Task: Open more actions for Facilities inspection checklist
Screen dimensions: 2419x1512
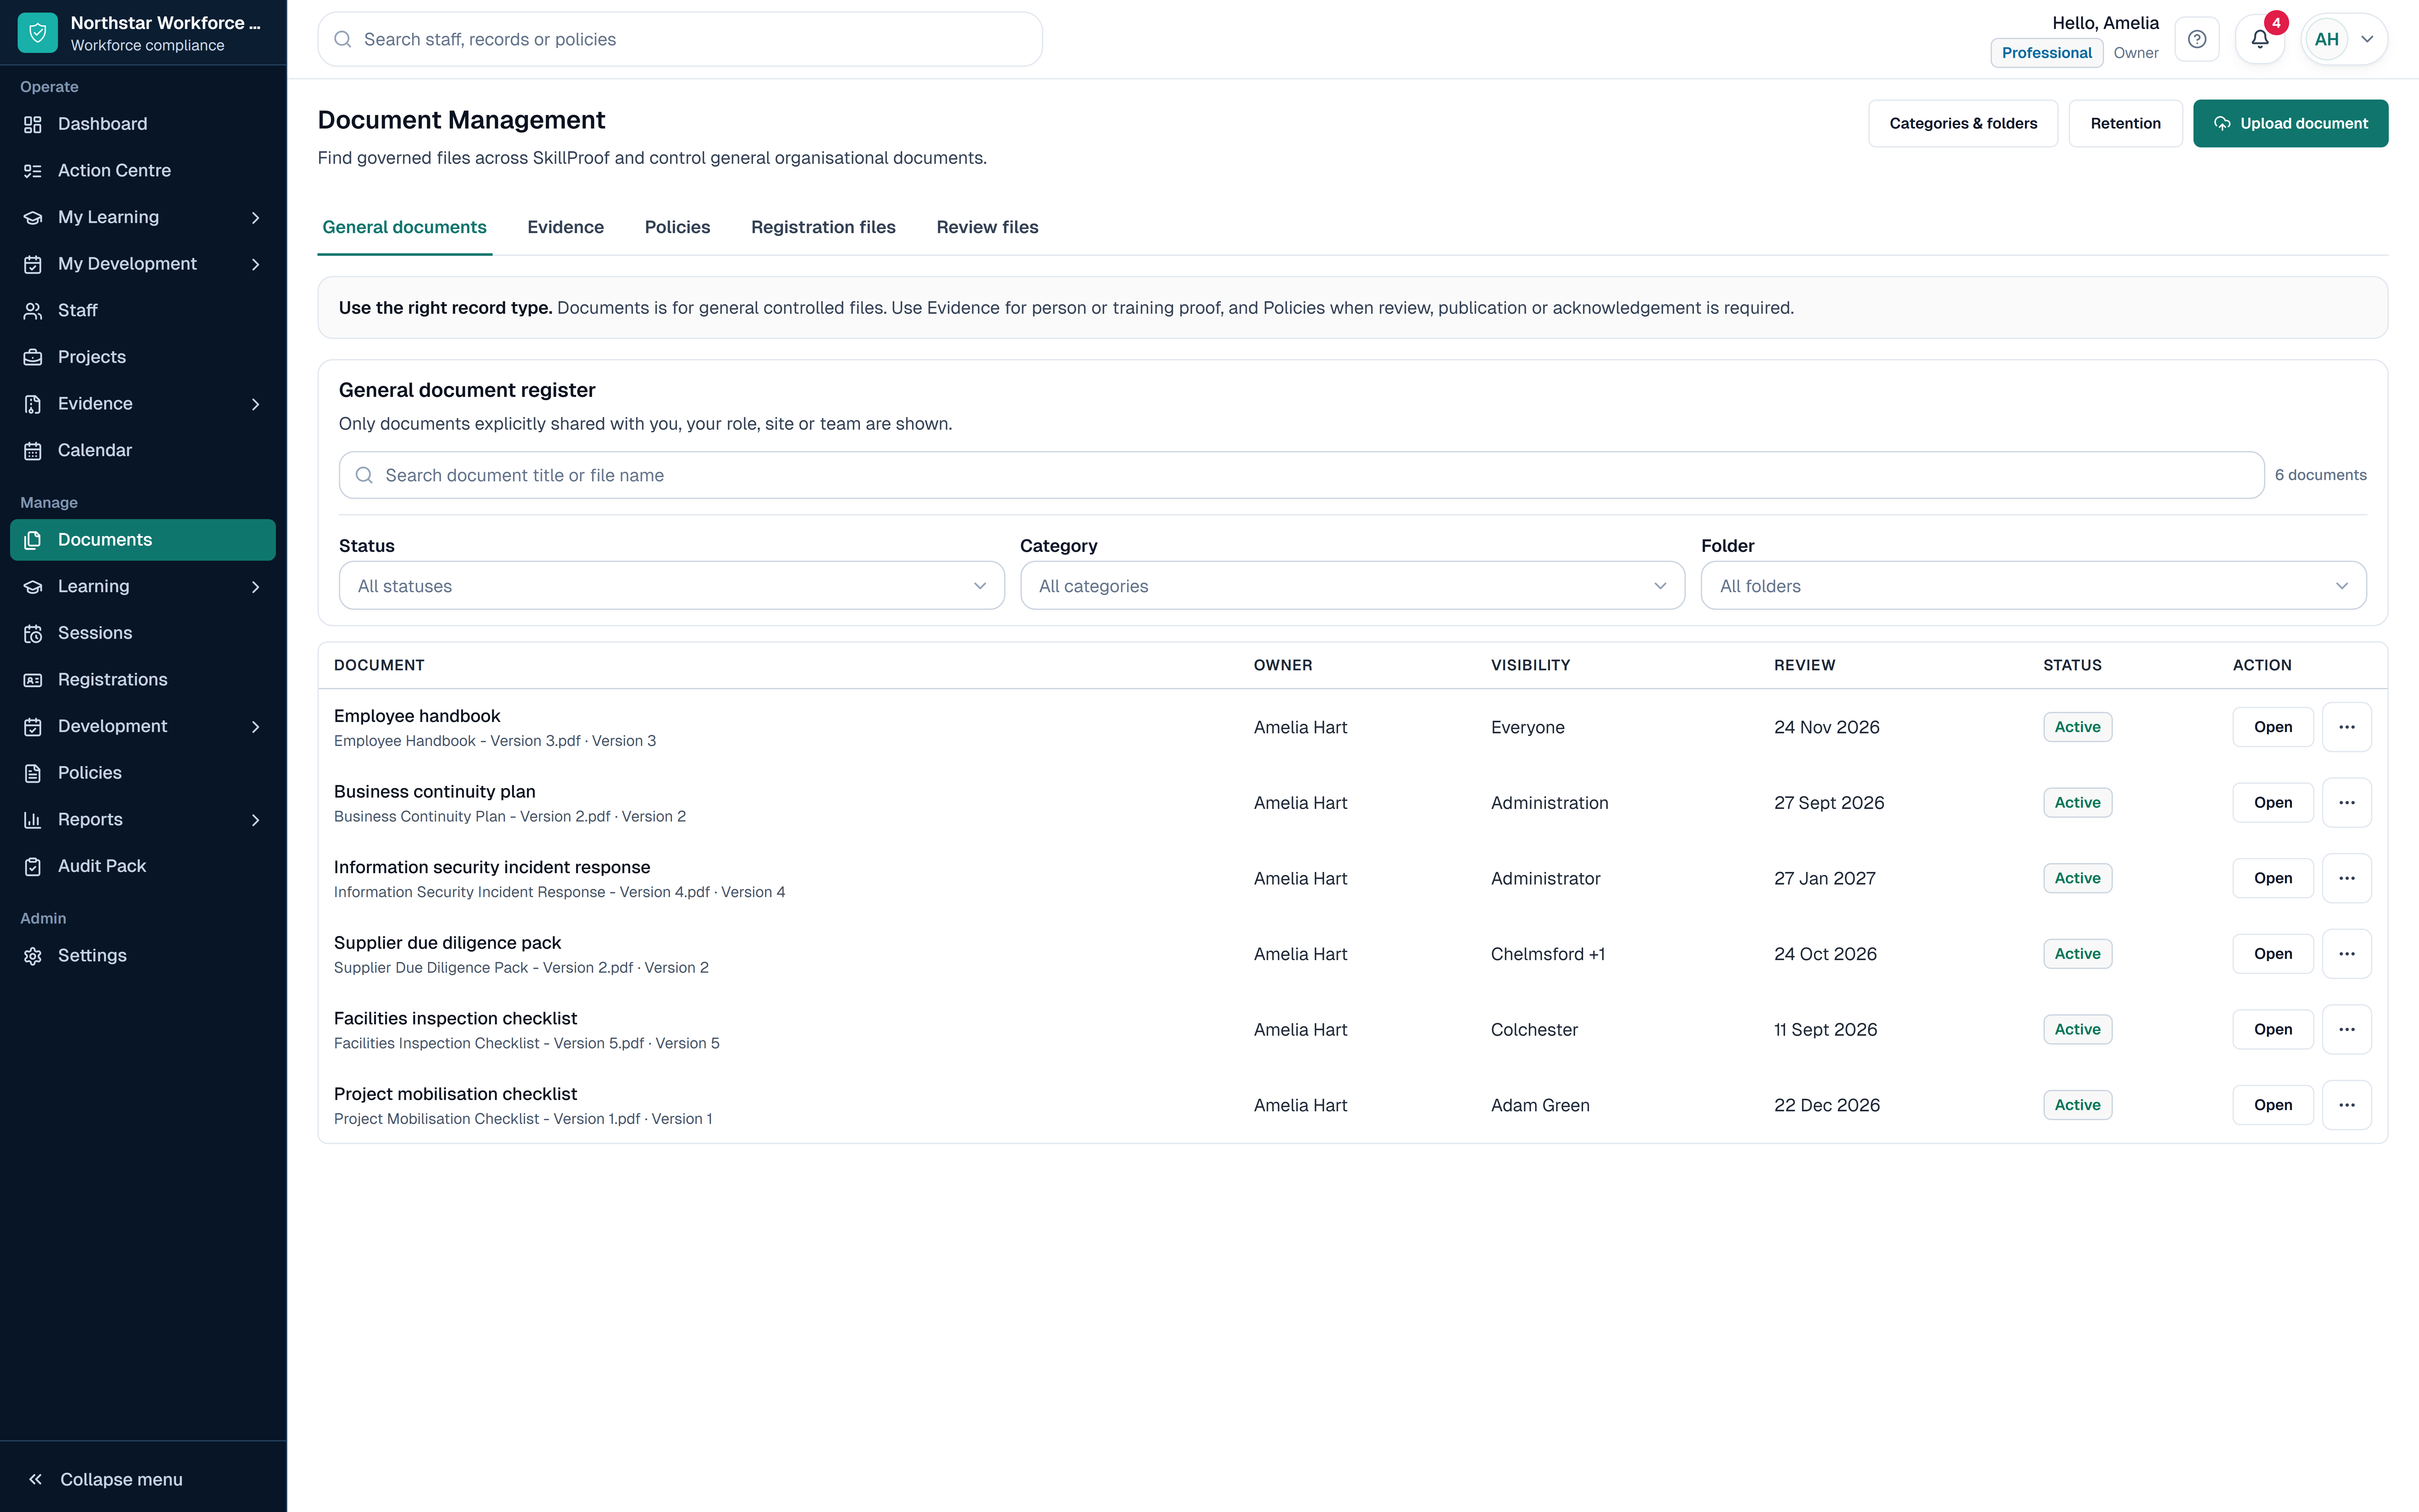Action: click(2347, 1029)
